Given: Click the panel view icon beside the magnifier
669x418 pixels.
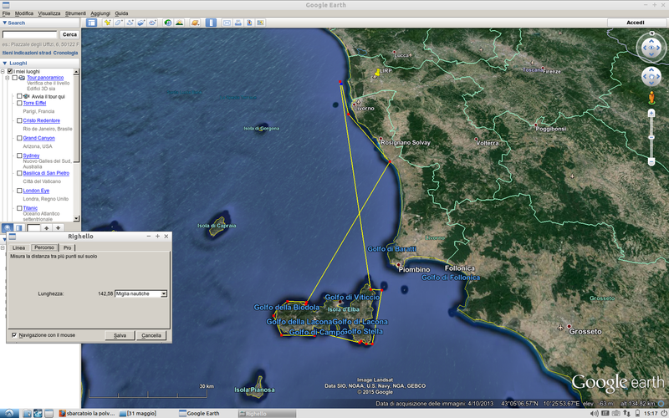Looking at the screenshot, I should (18, 228).
